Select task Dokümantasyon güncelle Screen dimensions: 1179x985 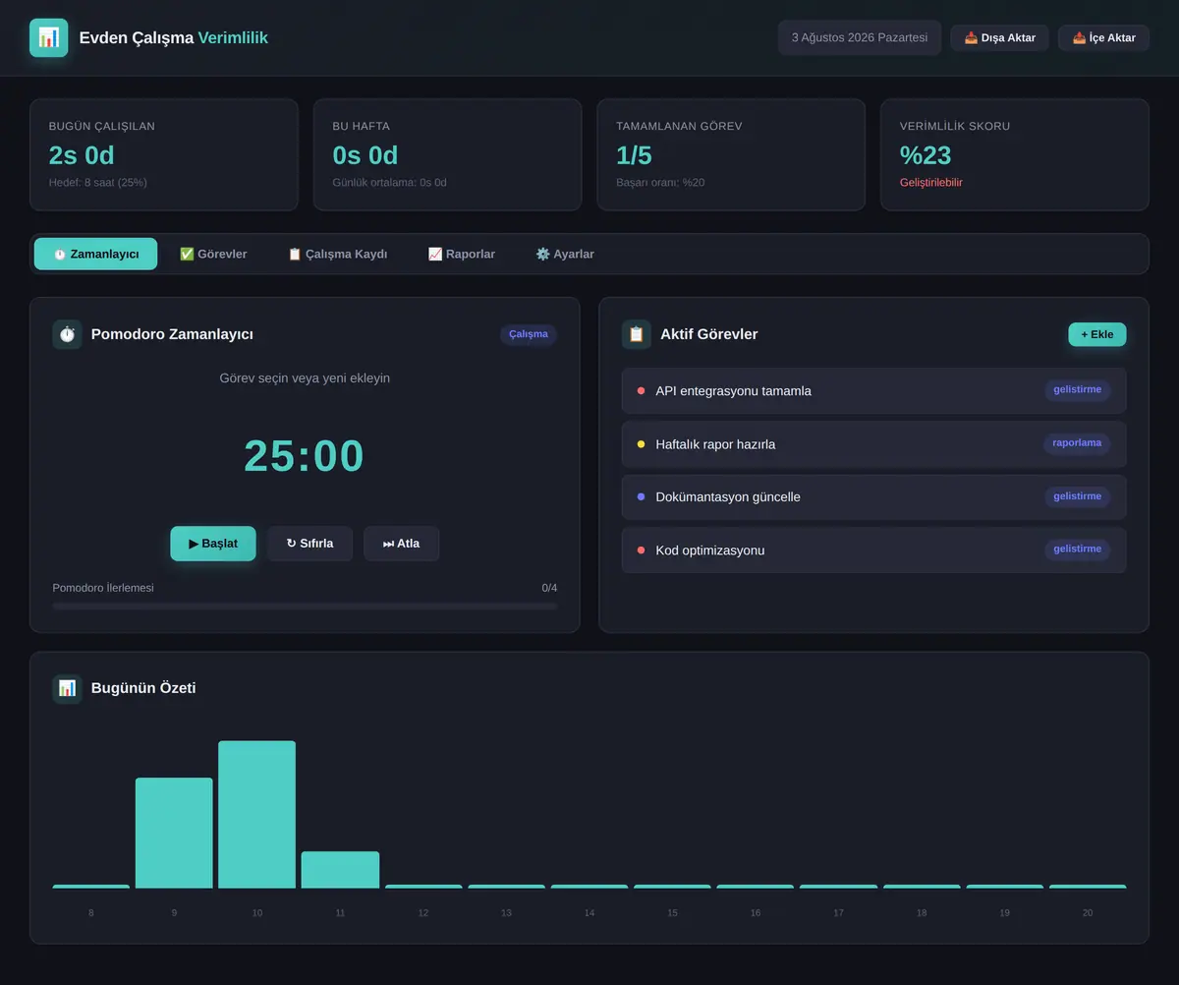[x=873, y=497]
